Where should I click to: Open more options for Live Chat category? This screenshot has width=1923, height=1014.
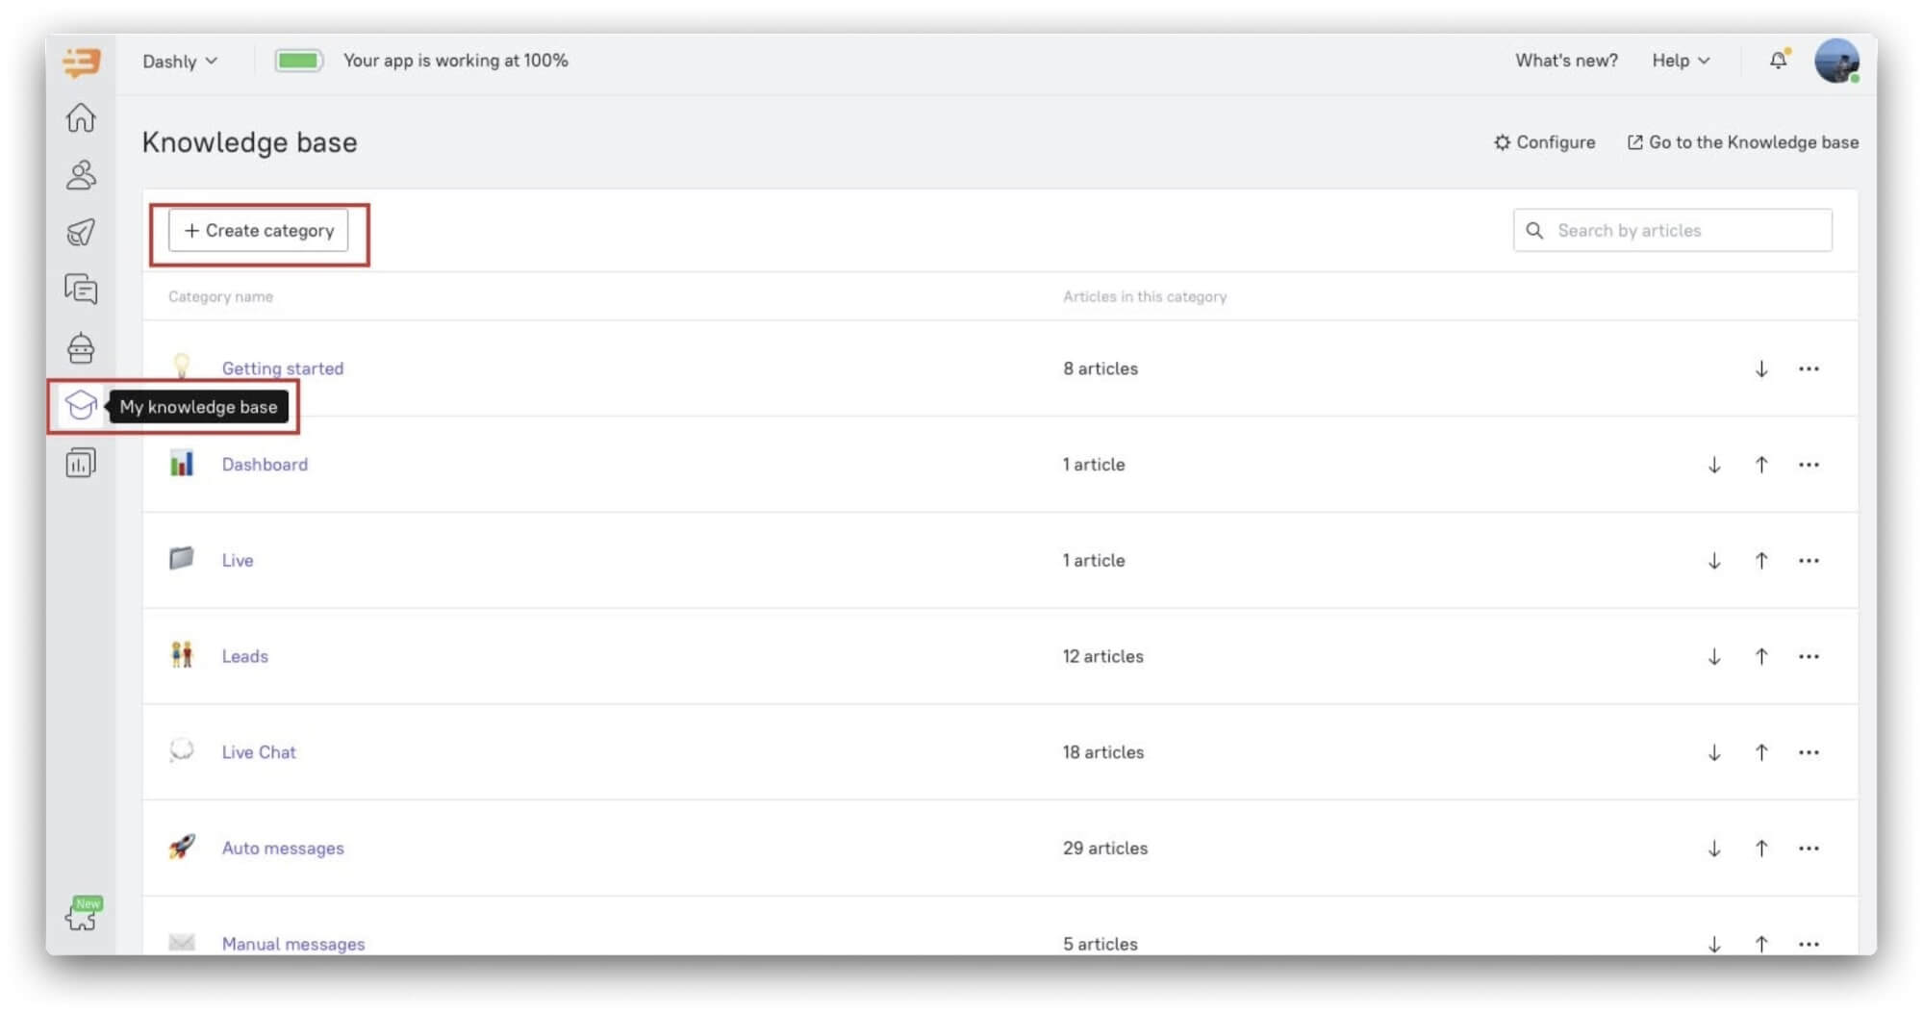coord(1809,752)
